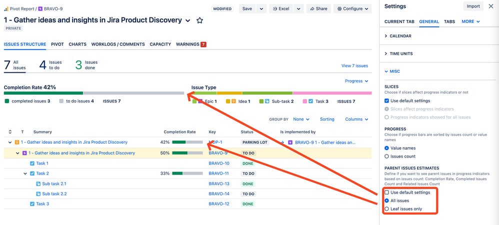
Task: Click the green completed issues legend swatch
Action: pyautogui.click(x=7, y=102)
